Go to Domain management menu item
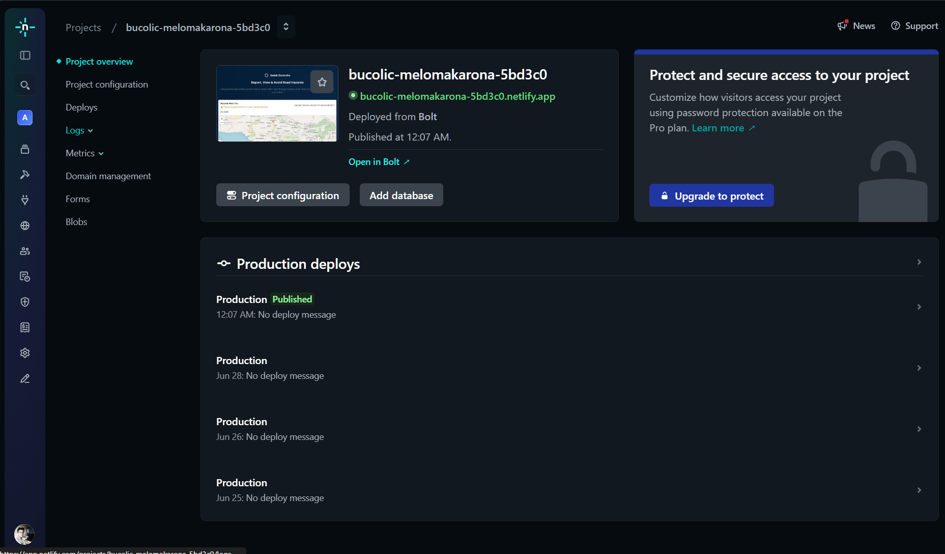The height and width of the screenshot is (554, 945). (x=108, y=176)
